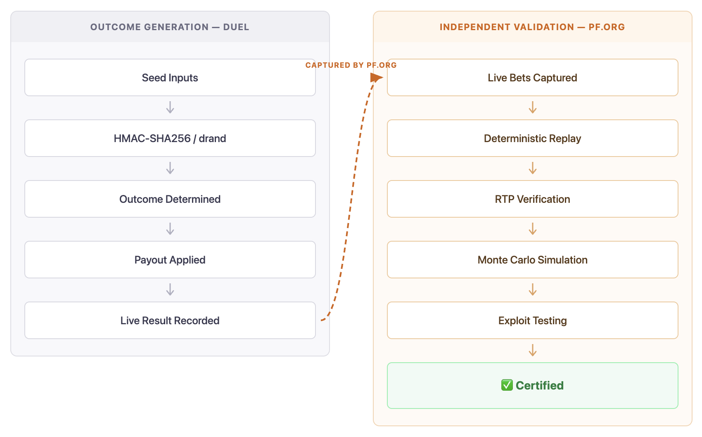The height and width of the screenshot is (437, 702).
Task: Click the Outcome Generation — Duel header
Action: 170,27
